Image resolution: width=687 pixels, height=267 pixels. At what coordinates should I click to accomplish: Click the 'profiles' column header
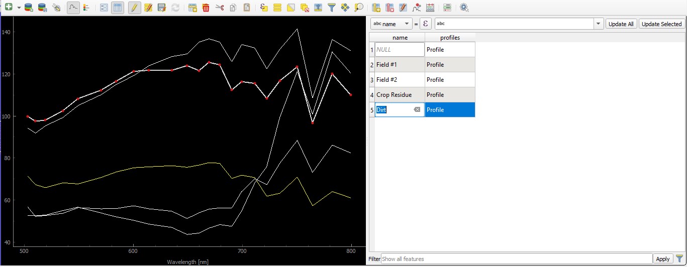click(450, 38)
